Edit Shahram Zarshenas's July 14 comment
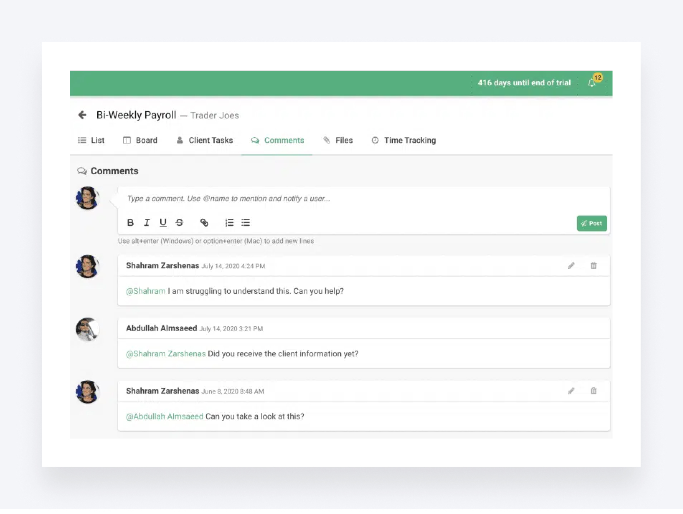The height and width of the screenshot is (514, 683). pyautogui.click(x=571, y=265)
